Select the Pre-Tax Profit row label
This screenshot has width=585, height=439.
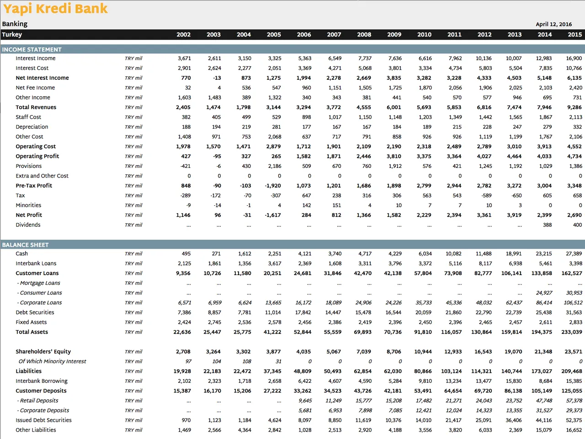[x=34, y=186]
